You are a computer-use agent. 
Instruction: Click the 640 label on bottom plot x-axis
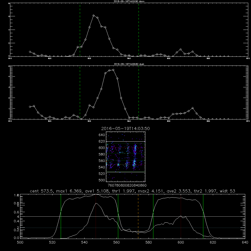245,242
